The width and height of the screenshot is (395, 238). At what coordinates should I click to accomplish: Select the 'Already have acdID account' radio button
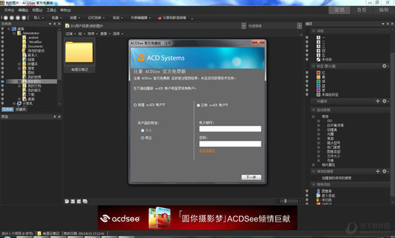(198, 105)
